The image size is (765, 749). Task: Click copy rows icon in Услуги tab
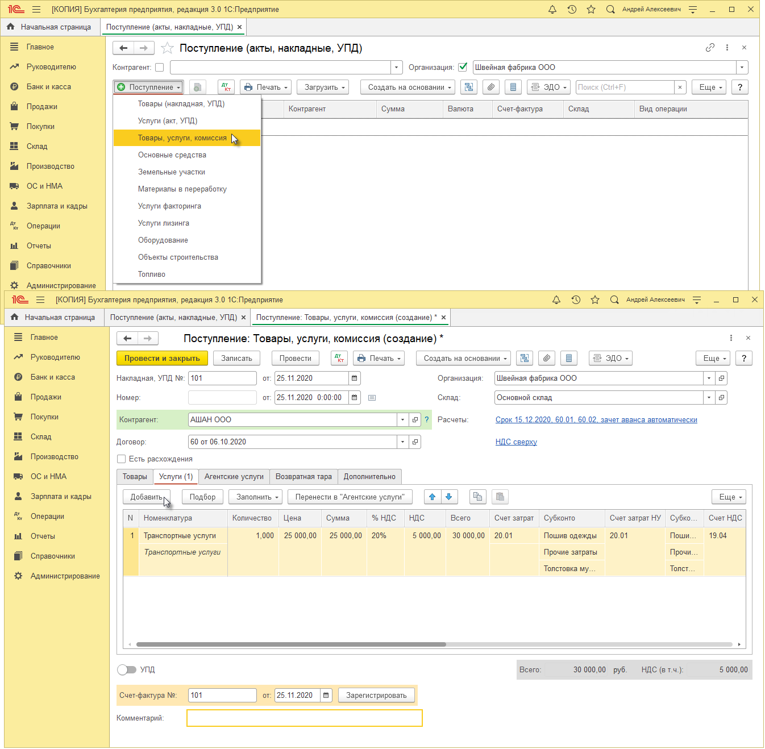pos(478,497)
